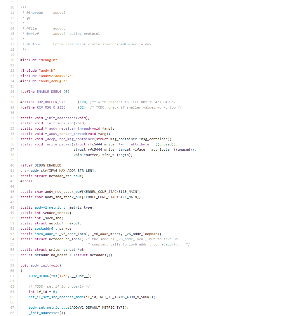Click the "aodvv2/aodvv2.h" include string
Screen dimensions: 282x316
pos(56,76)
